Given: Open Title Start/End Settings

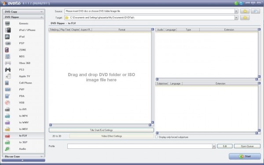Looking at the screenshot, I should point(101,130).
